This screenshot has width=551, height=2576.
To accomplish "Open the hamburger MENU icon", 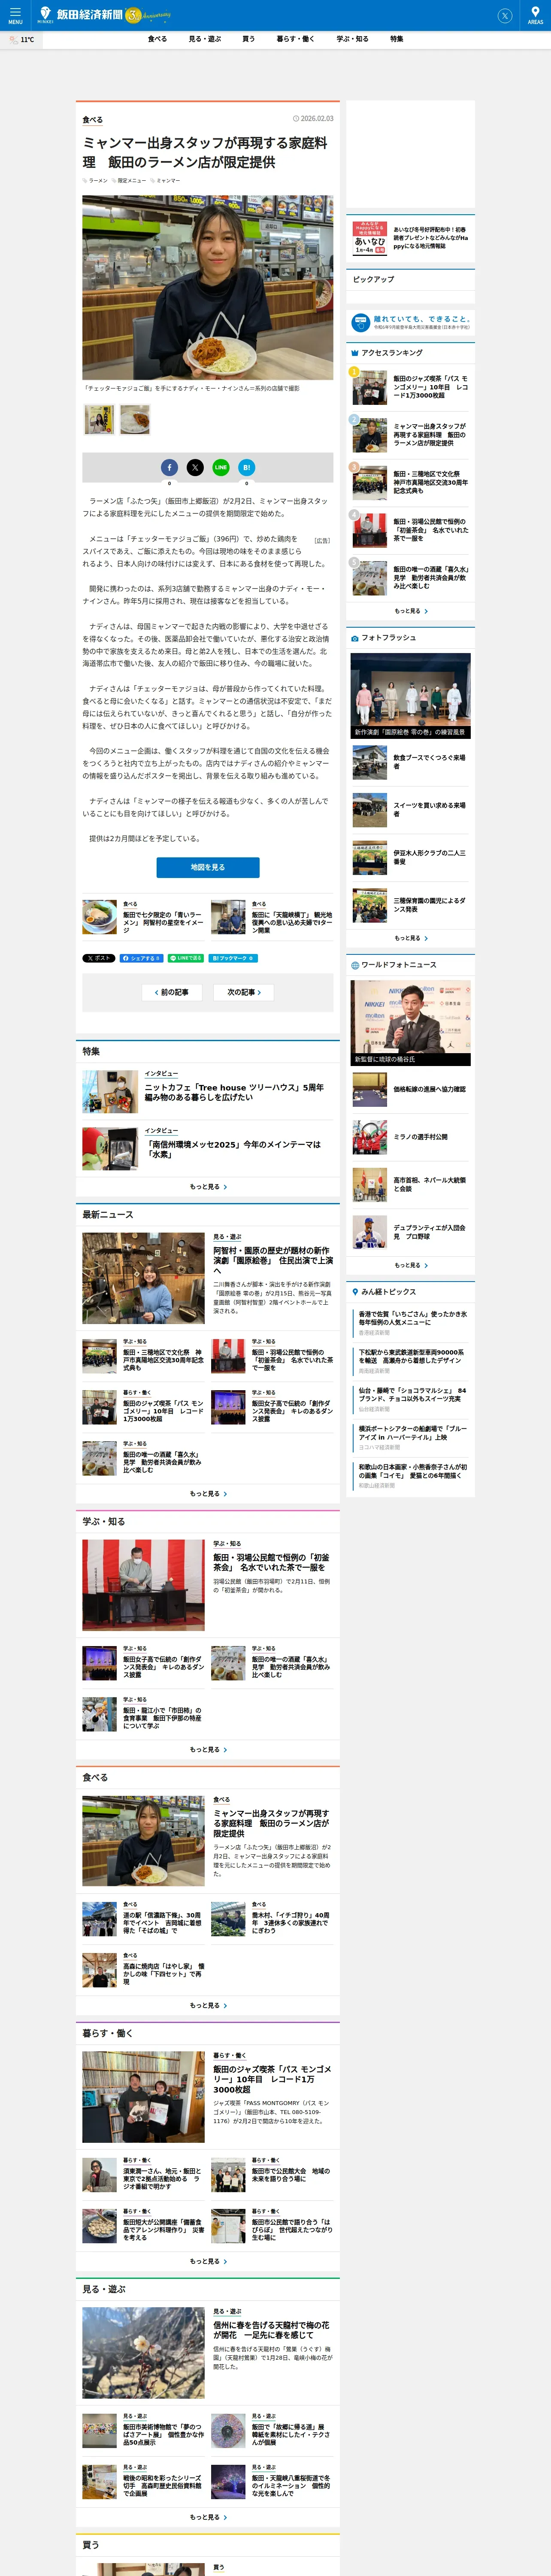I will (15, 15).
